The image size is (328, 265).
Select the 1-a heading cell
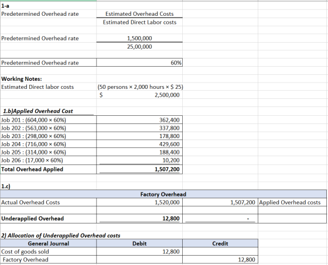tap(48, 6)
